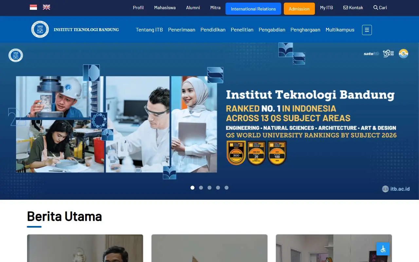This screenshot has height=262, width=419.
Task: Click the satuITB logo on banner
Action: (x=371, y=53)
